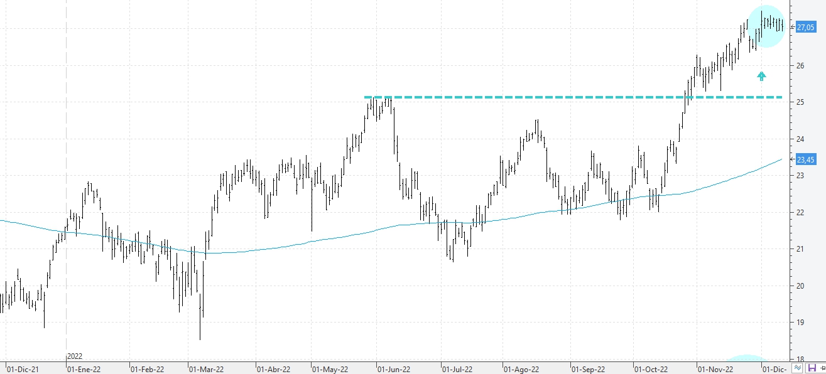
Task: Click the 01-Mar-22 date label
Action: point(205,370)
